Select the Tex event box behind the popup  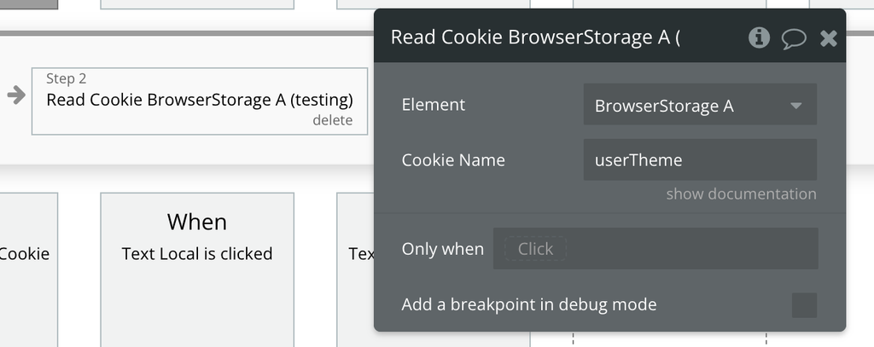(356, 269)
